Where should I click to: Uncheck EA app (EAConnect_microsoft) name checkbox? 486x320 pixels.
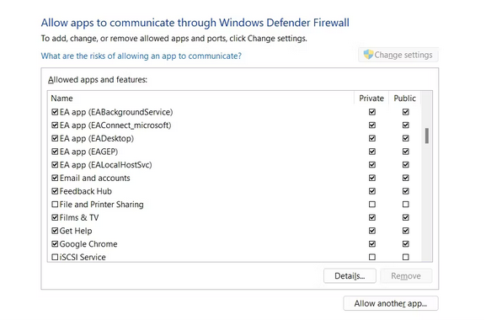(55, 125)
